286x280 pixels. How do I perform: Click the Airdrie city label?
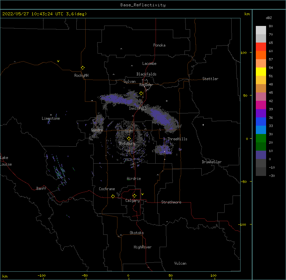tap(134, 179)
